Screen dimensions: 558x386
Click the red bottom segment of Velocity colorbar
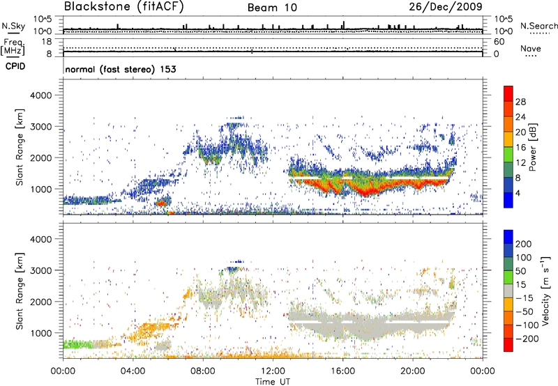tap(508, 345)
